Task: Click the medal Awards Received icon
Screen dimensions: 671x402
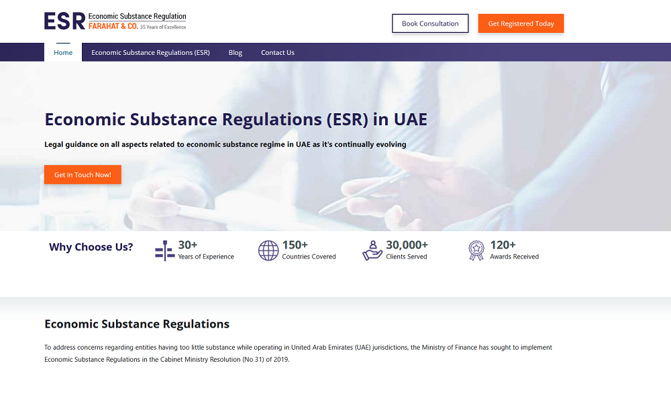Action: [x=476, y=250]
